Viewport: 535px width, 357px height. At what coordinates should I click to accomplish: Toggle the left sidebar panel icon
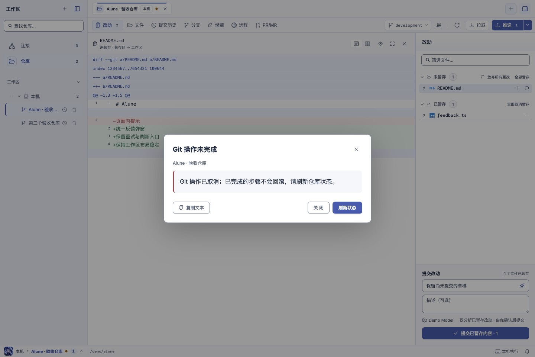(77, 9)
